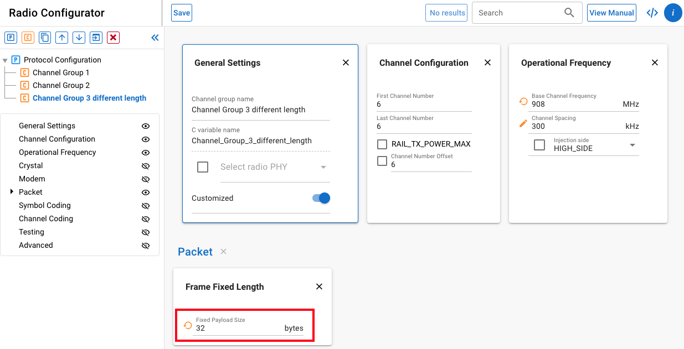684x349 pixels.
Task: Reset Base Channel Frequency with orange icon
Action: click(523, 101)
